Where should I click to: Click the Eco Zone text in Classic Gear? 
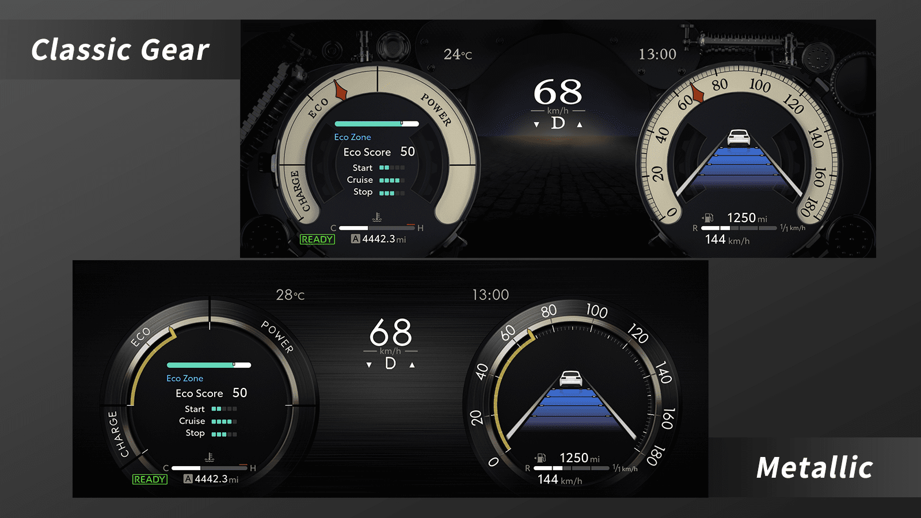[352, 137]
